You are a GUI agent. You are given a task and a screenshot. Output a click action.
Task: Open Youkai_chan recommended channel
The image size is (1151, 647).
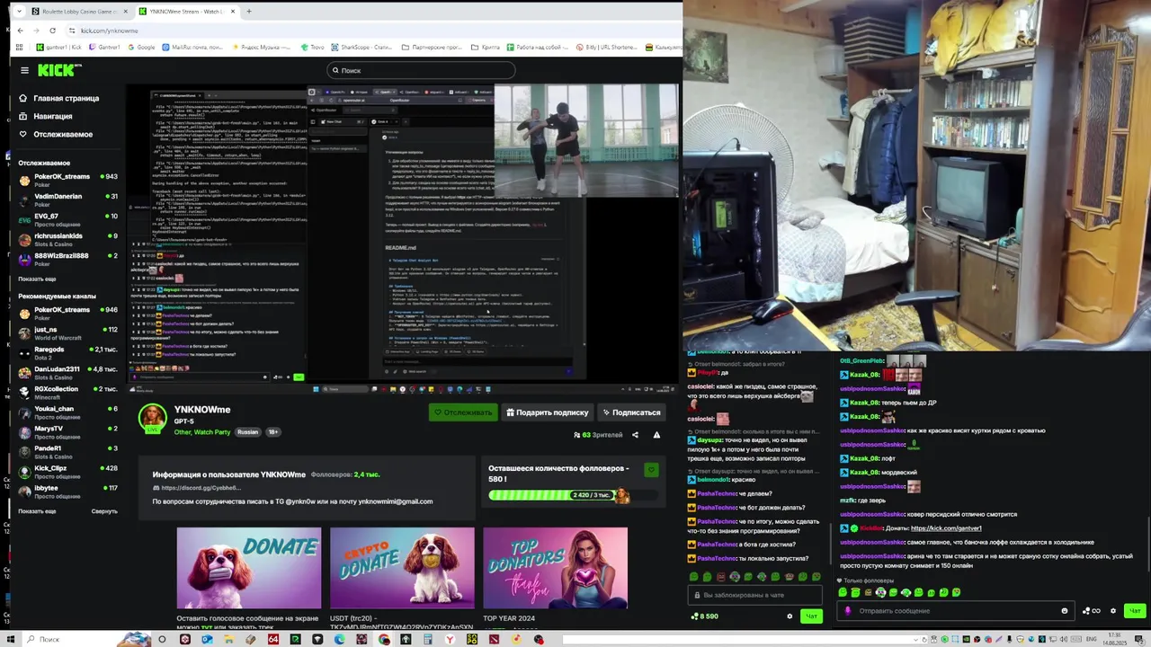click(x=68, y=412)
